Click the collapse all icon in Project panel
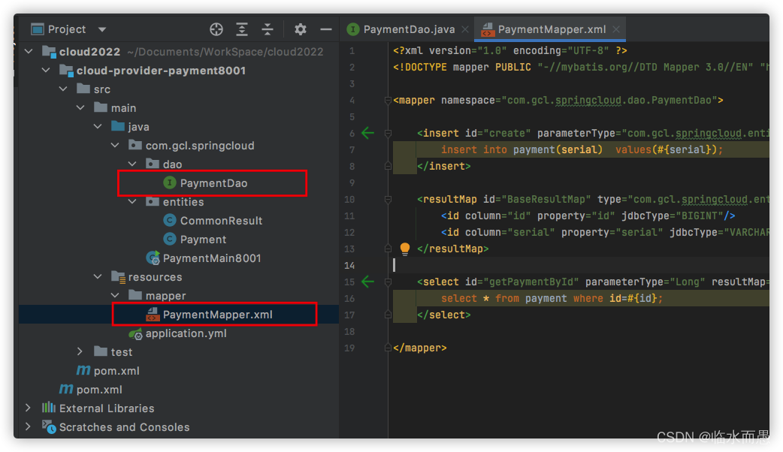The width and height of the screenshot is (783, 452). click(268, 29)
